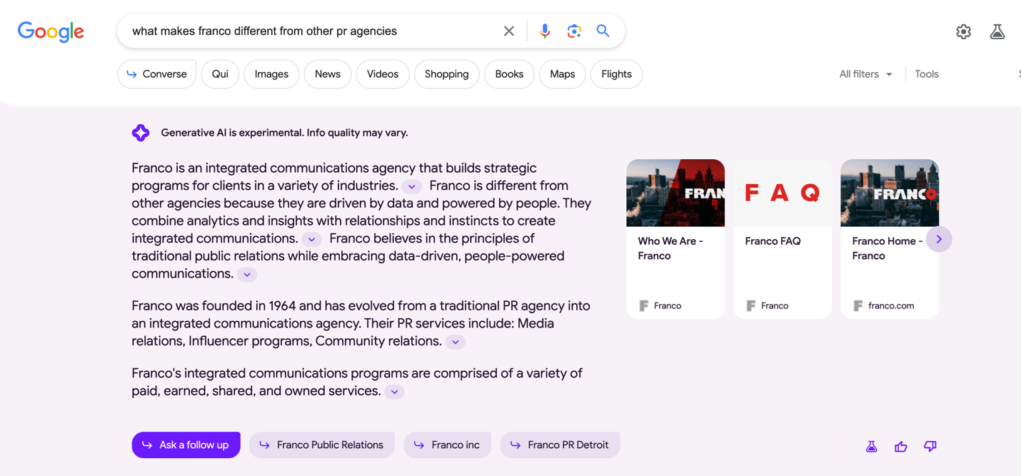The width and height of the screenshot is (1021, 476).
Task: Start voice search with the microphone icon
Action: tap(545, 31)
